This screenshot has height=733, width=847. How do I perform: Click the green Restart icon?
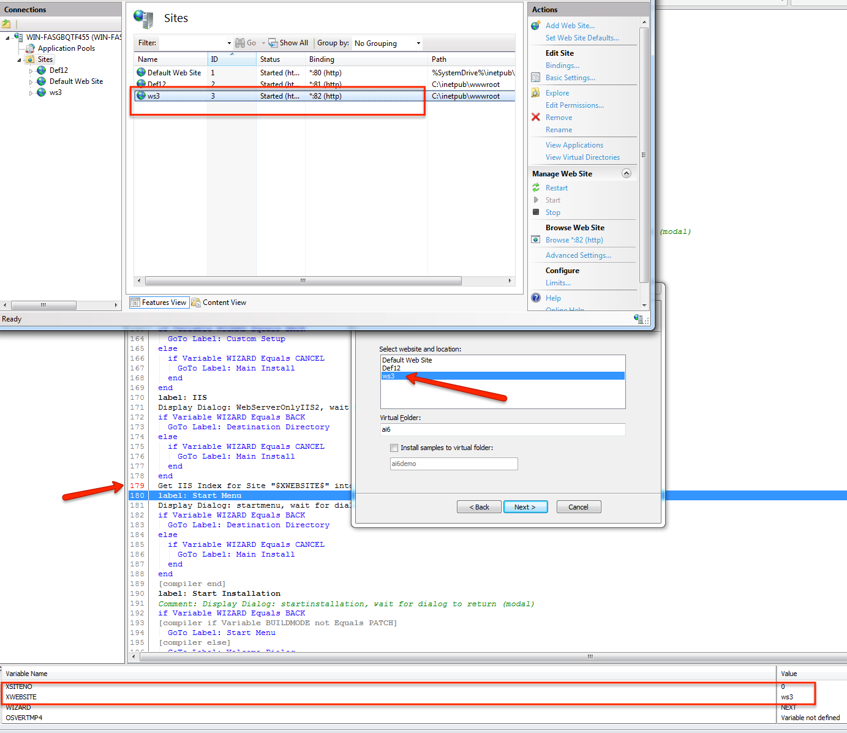(x=536, y=187)
